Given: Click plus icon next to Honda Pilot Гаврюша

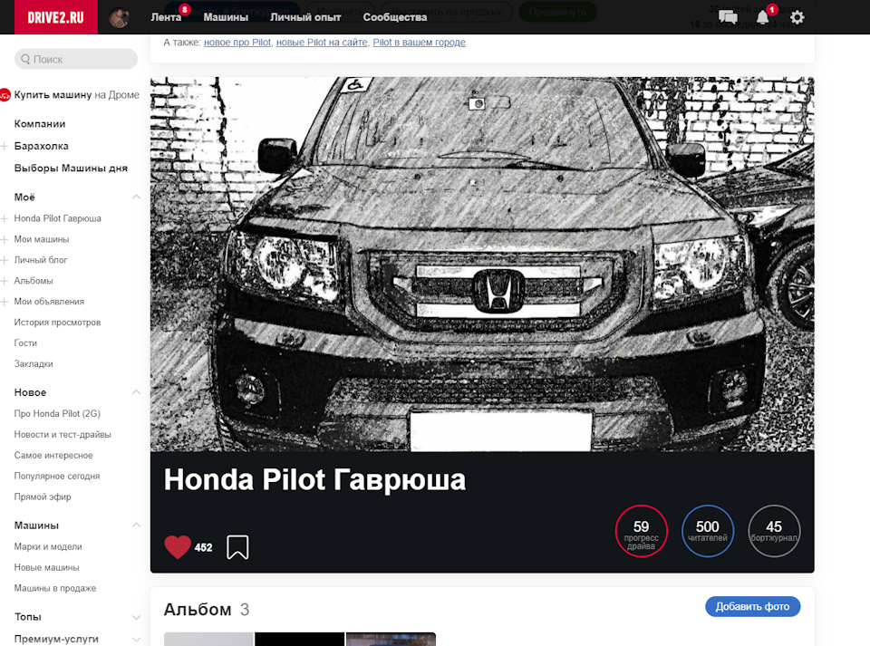Looking at the screenshot, I should point(4,218).
